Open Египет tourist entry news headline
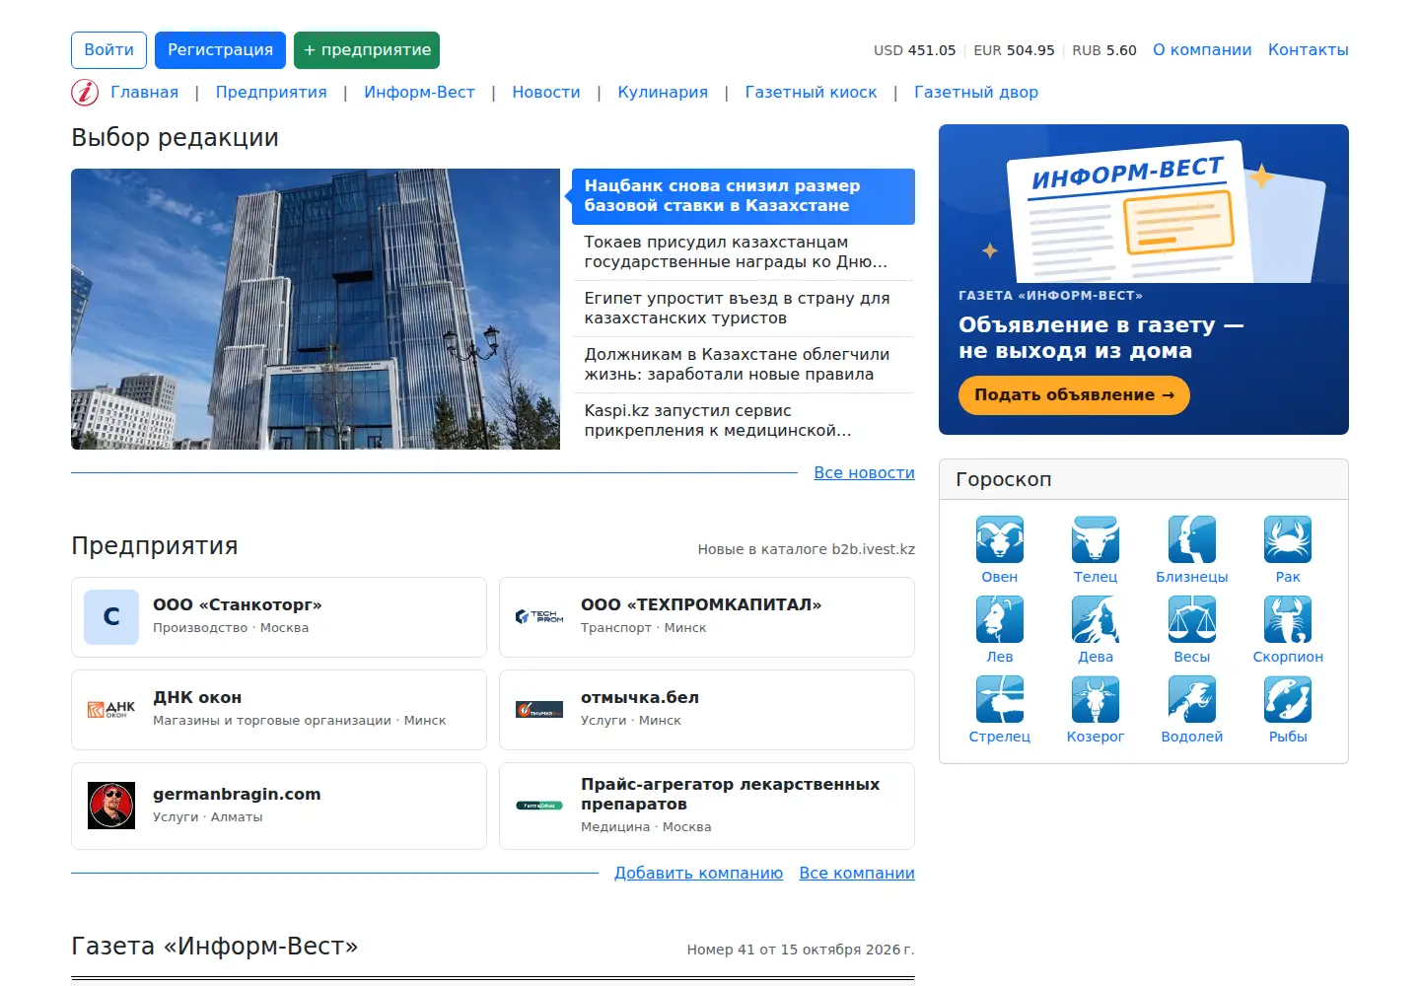1420x986 pixels. 744,309
